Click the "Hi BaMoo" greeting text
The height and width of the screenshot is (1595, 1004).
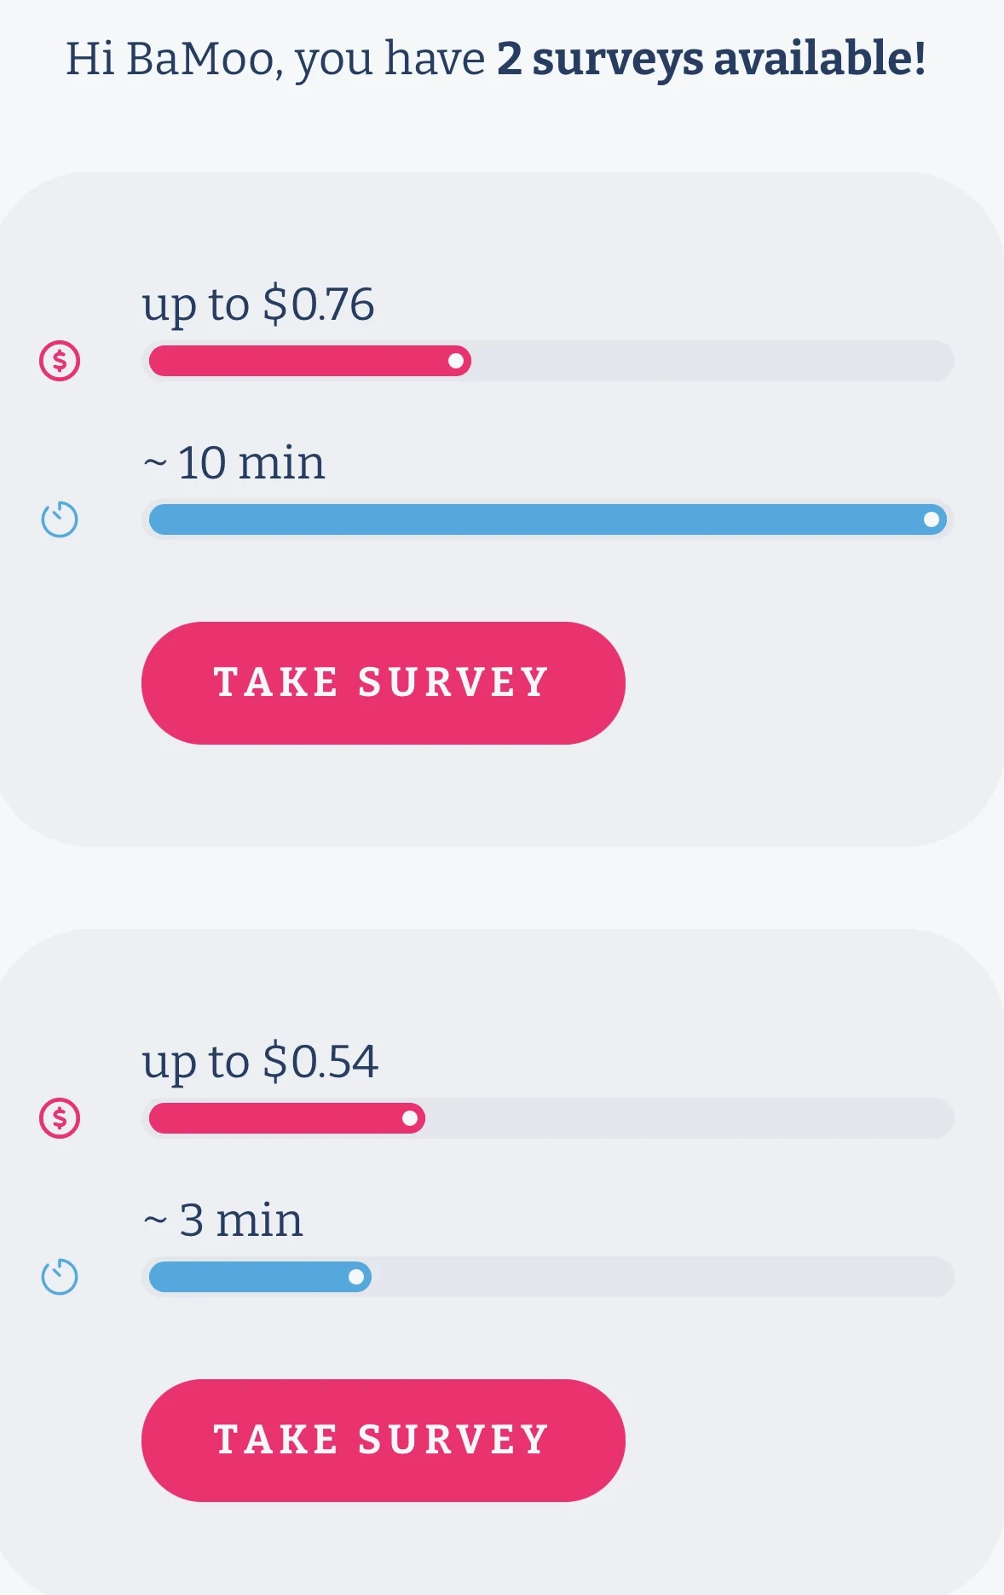click(170, 59)
